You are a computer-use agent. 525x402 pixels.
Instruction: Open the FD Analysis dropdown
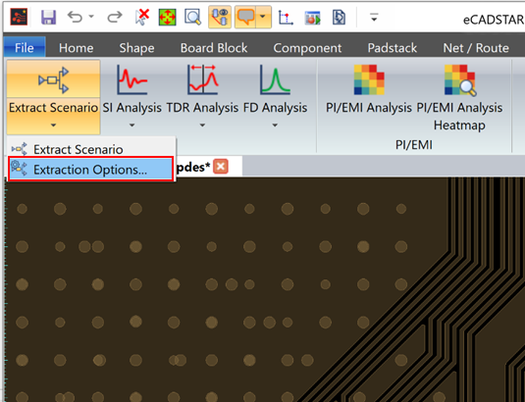[x=275, y=126]
